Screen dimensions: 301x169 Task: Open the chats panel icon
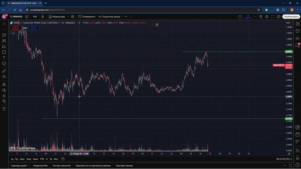point(297,45)
